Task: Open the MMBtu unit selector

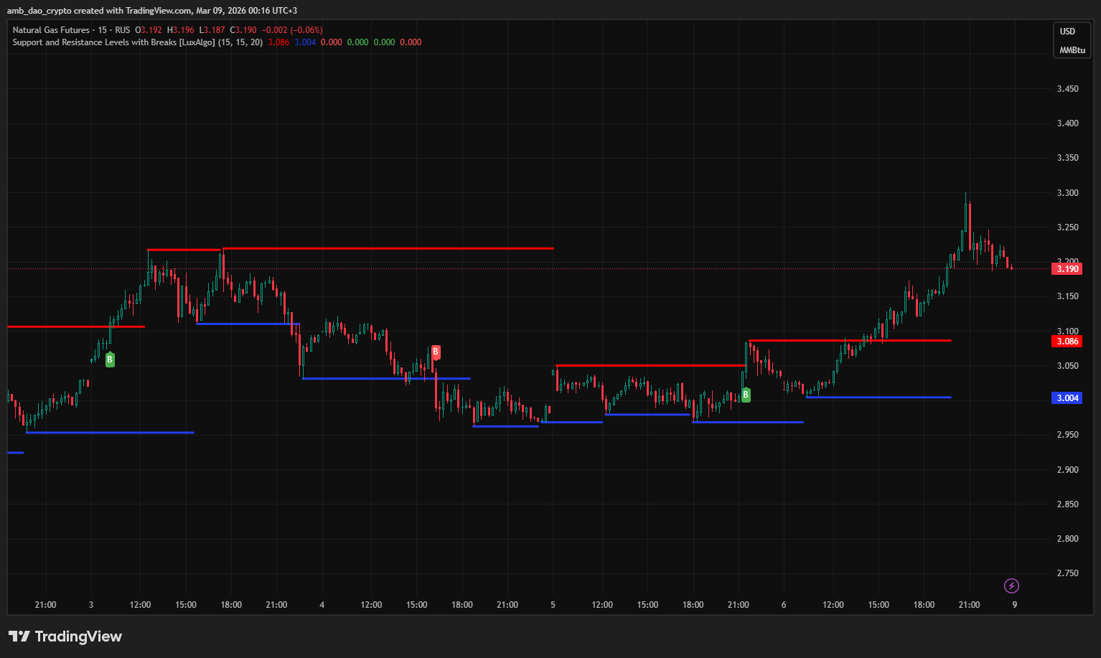Action: pos(1072,50)
